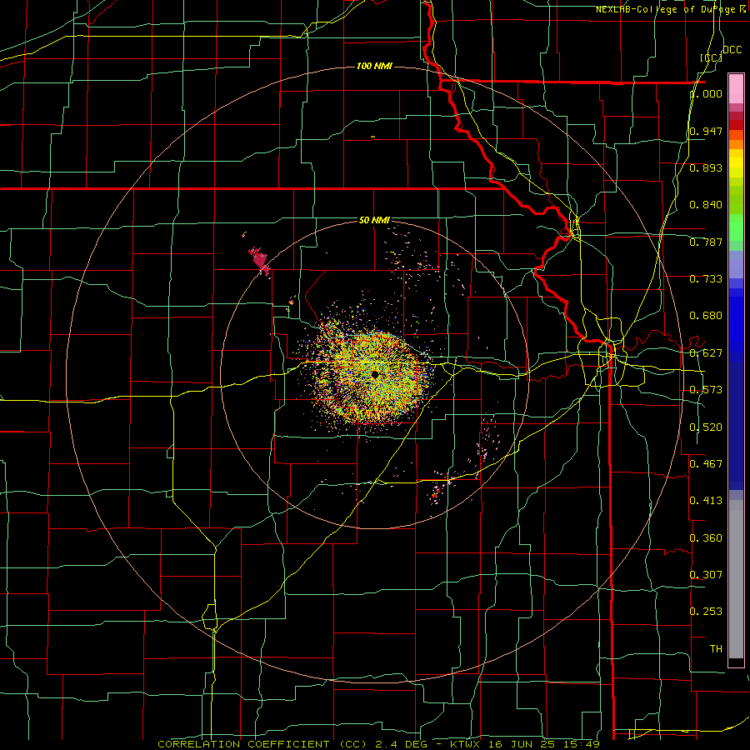Screen dimensions: 750x750
Task: Click the 0.947 value on color scale
Action: point(707,131)
